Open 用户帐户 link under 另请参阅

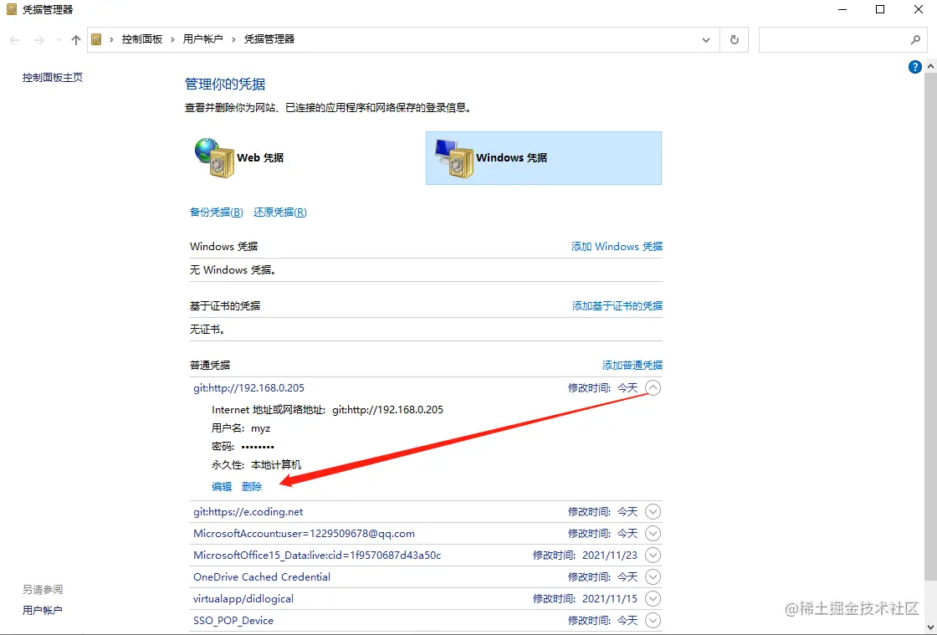pos(43,610)
